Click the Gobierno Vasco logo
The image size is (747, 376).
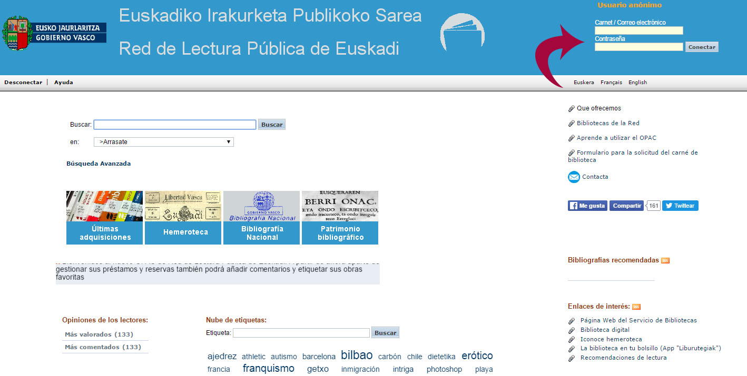[55, 33]
